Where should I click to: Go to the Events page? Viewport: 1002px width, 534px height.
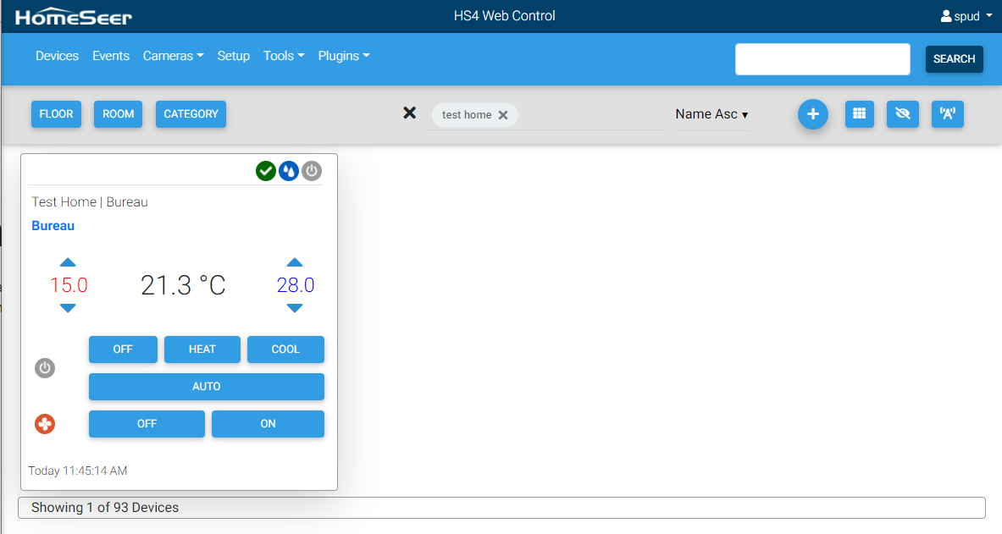(111, 56)
